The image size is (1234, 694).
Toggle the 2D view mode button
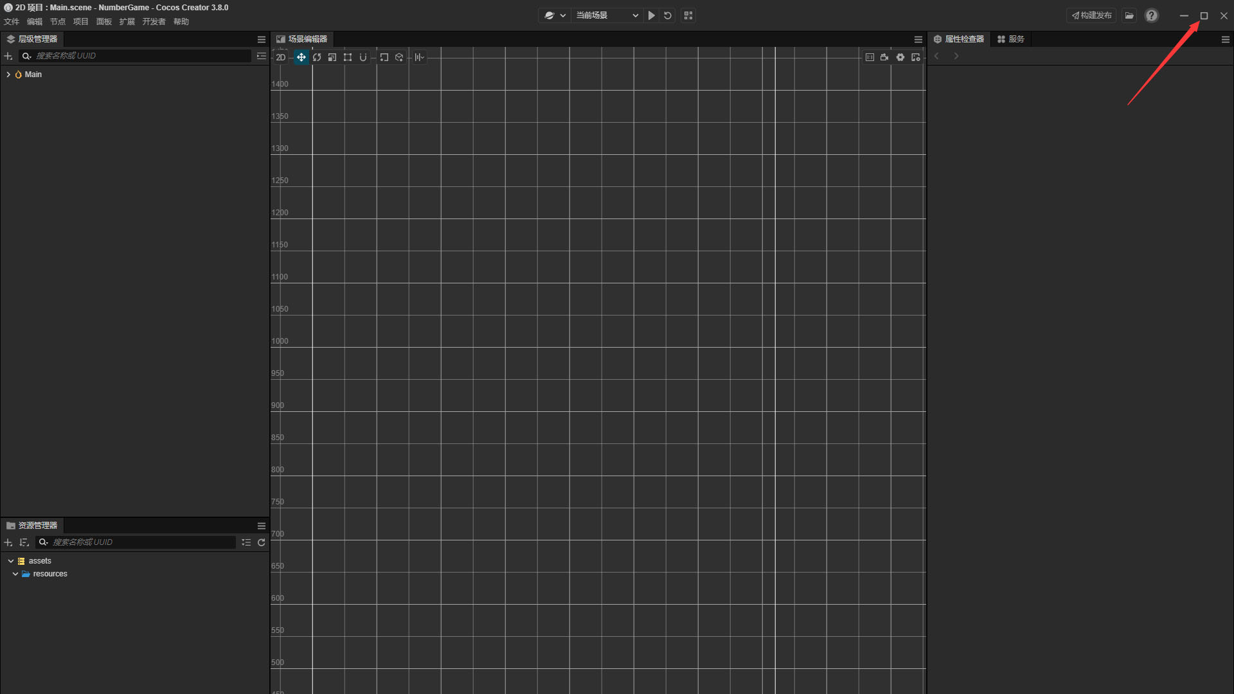281,57
